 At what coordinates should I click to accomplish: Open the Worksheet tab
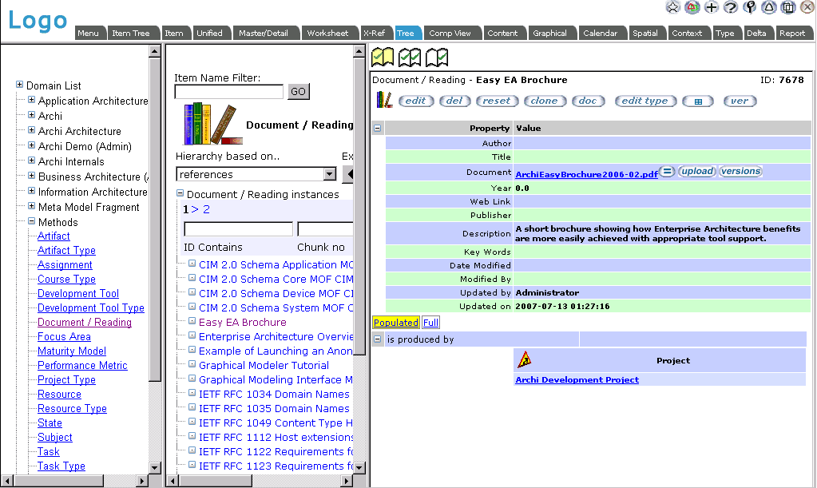[327, 34]
